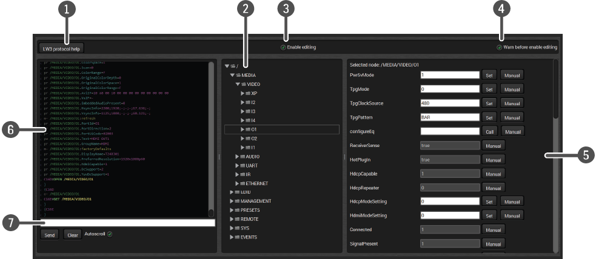Open Manual for Connected
596x259 pixels.
pyautogui.click(x=494, y=230)
